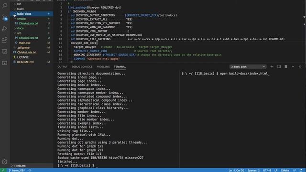306x172 pixels.
Task: Click the sync changes icon in status bar
Action: 30,170
